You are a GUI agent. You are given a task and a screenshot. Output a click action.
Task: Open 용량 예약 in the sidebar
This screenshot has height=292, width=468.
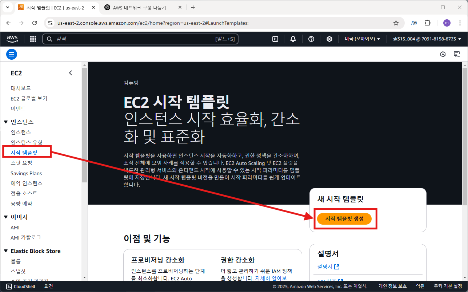tap(21, 204)
